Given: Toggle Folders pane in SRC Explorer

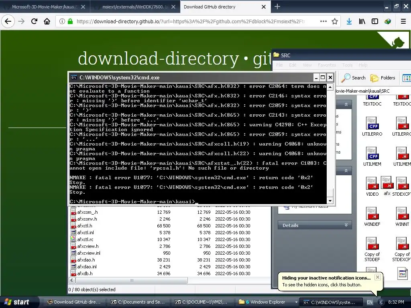Looking at the screenshot, I should (383, 78).
